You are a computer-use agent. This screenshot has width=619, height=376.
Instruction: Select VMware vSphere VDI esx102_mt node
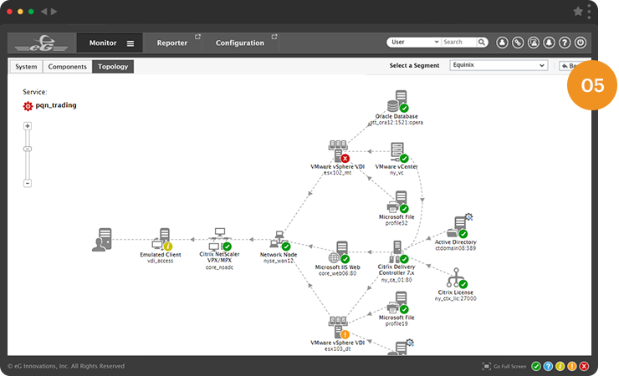pyautogui.click(x=338, y=152)
